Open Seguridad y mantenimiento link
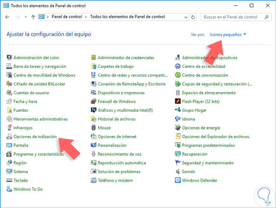The image size is (276, 208). (208, 163)
